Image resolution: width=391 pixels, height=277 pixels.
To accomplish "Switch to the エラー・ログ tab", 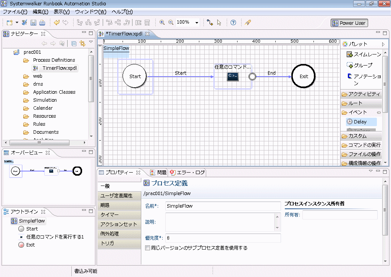I will coord(187,173).
